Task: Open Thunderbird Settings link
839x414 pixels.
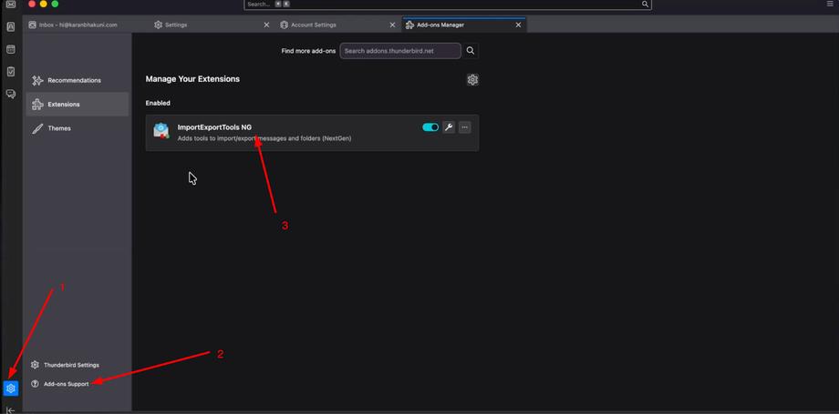Action: point(66,365)
